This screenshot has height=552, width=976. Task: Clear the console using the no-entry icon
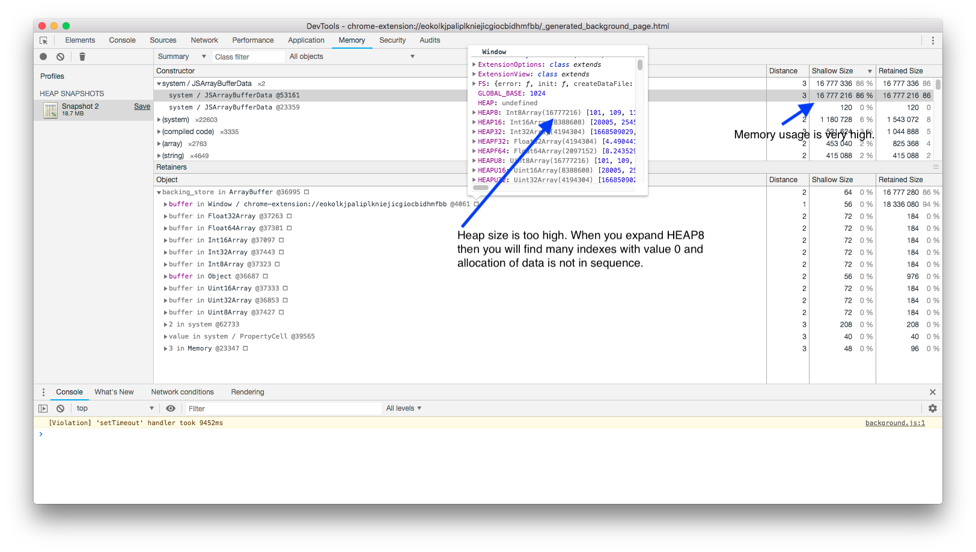tap(60, 408)
